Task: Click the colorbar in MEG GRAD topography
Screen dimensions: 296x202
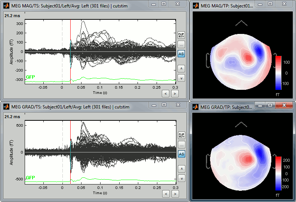Action: (278, 174)
